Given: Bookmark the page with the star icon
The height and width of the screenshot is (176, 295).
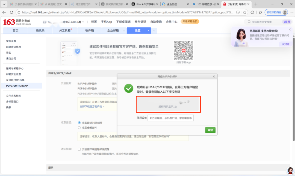Looking at the screenshot, I should [x=244, y=12].
